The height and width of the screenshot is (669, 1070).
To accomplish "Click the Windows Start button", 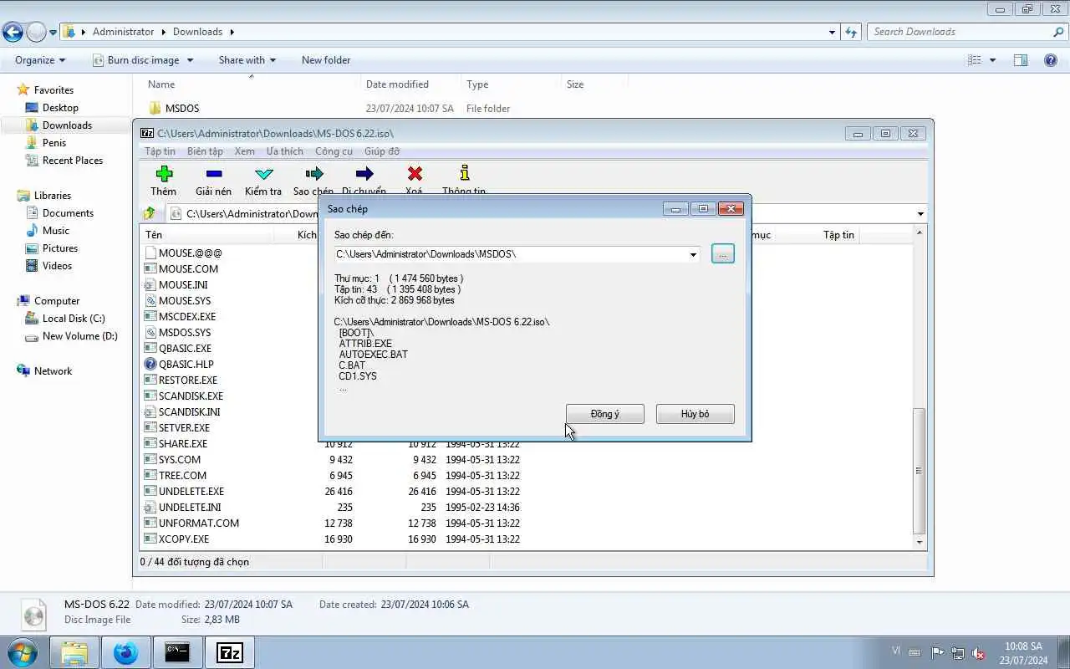I will 22,652.
